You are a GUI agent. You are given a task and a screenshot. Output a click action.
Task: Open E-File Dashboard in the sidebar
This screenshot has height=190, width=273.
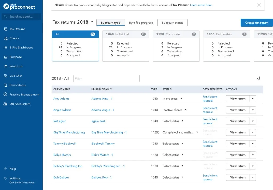pyautogui.click(x=21, y=48)
